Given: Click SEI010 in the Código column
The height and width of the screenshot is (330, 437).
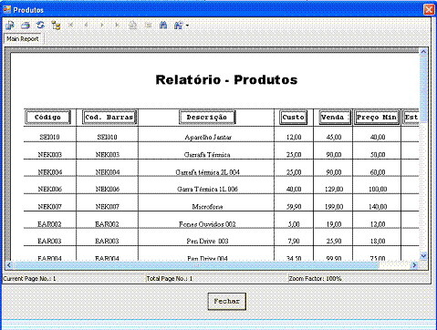Looking at the screenshot, I should point(49,137).
